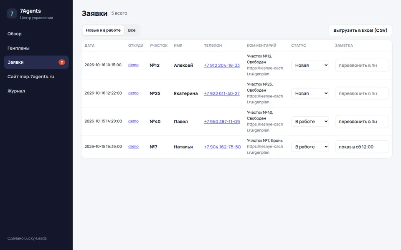Open demo source link for №25
401x250 pixels.
(x=133, y=93)
